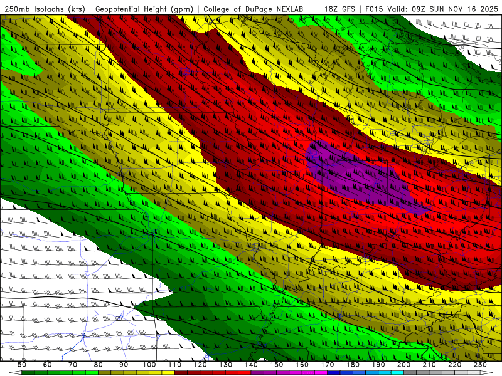502x376 pixels.
Task: Click the '09Z SUN NOV 16 2025' valid time
Action: point(455,9)
